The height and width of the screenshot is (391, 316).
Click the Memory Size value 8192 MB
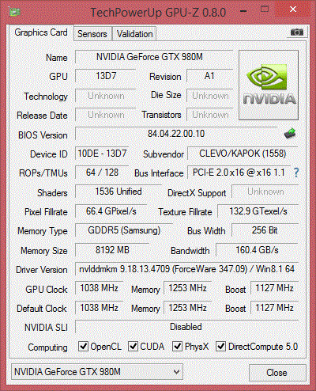[x=112, y=250]
